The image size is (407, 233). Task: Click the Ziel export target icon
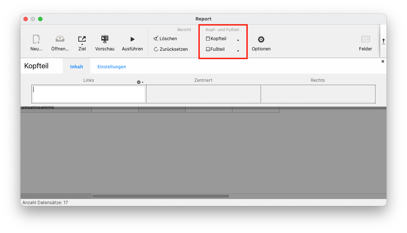click(x=82, y=39)
